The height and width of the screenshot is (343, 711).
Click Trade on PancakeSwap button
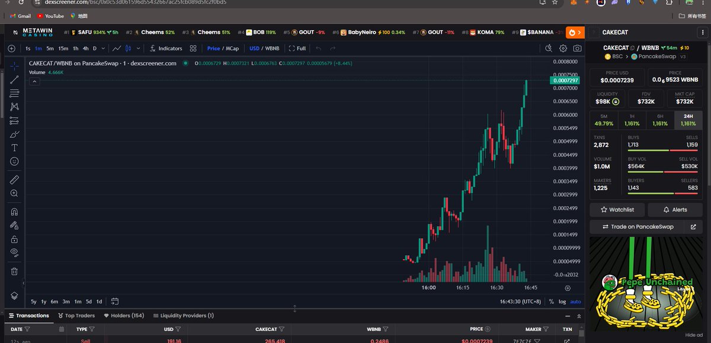[638, 226]
